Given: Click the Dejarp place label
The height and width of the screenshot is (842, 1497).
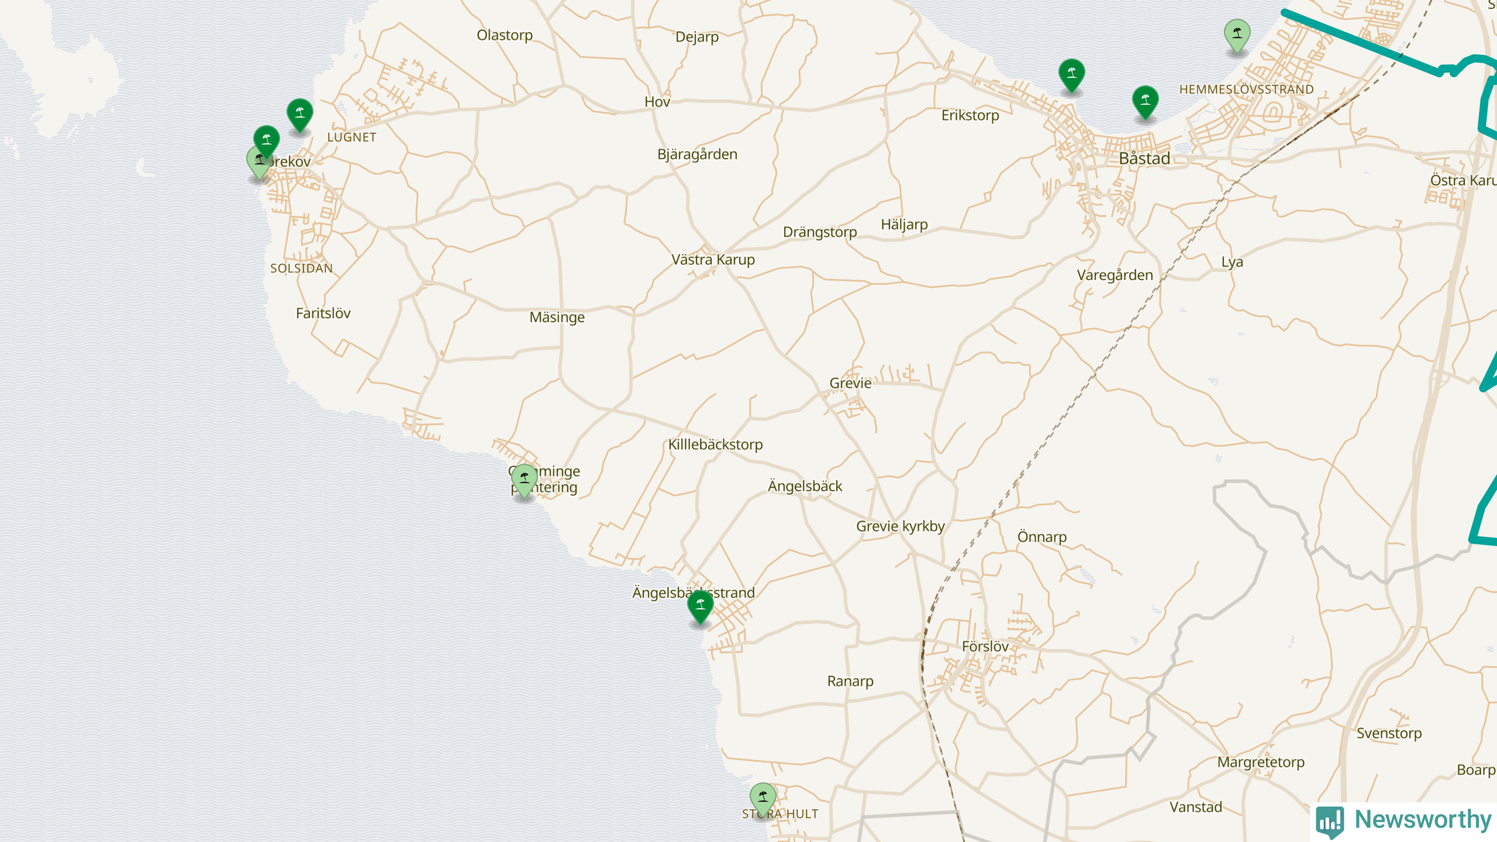Looking at the screenshot, I should click(x=697, y=37).
